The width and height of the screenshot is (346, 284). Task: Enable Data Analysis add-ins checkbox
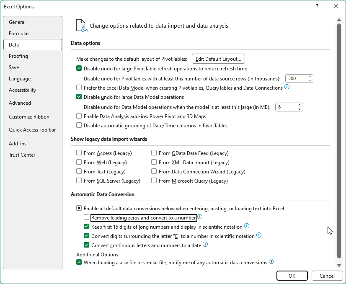[x=79, y=116]
